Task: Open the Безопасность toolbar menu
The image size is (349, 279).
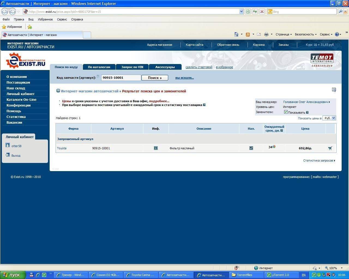Action: [x=305, y=34]
